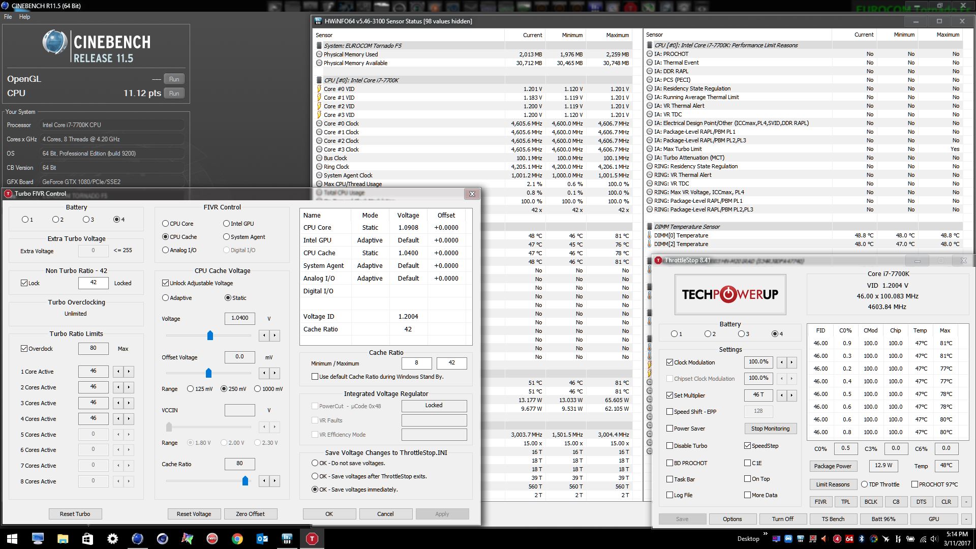Toggle Lock checkbox for Non Turbo Ratio
The image size is (976, 549).
pyautogui.click(x=24, y=283)
